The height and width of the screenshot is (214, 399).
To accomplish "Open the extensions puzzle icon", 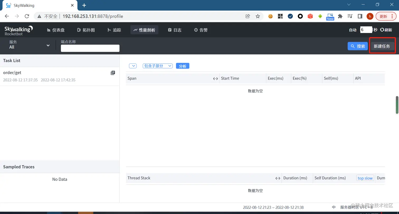I will pyautogui.click(x=340, y=16).
